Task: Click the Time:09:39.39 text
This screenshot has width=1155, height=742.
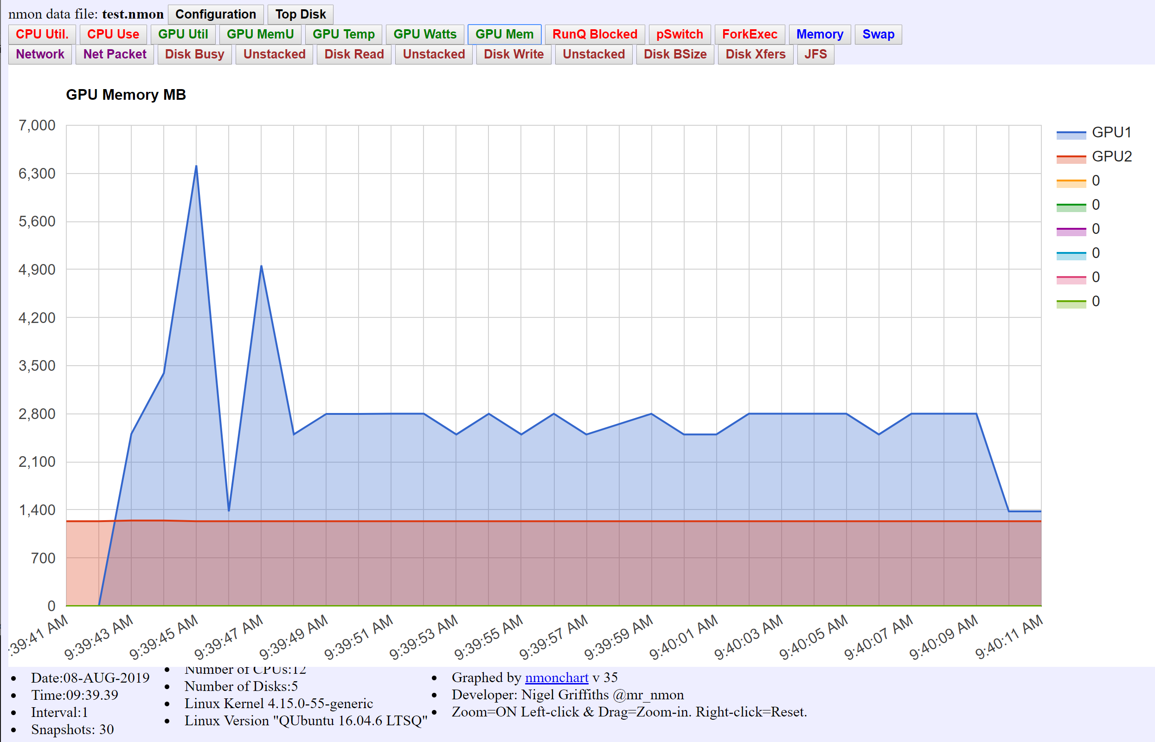Action: pyautogui.click(x=75, y=695)
